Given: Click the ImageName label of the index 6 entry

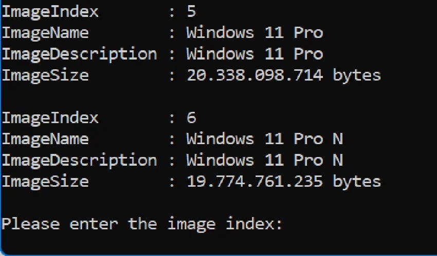Looking at the screenshot, I should 45,139.
